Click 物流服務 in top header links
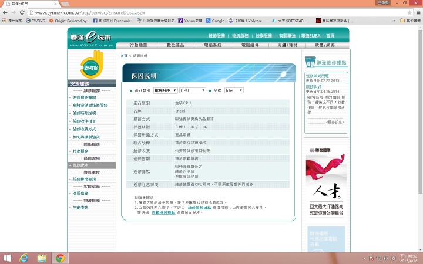Image resolution: width=423 pixels, height=264 pixels. (x=240, y=36)
